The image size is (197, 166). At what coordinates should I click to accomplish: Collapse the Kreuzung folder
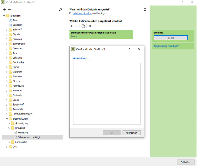pyautogui.click(x=9, y=128)
